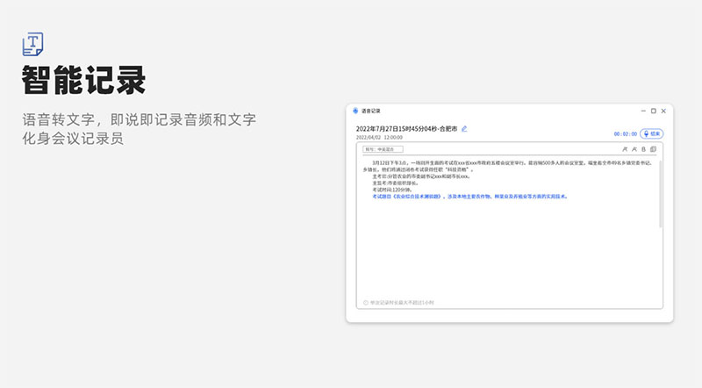This screenshot has height=388, width=702.
Task: Maximize the 语音记录 window
Action: coord(653,111)
